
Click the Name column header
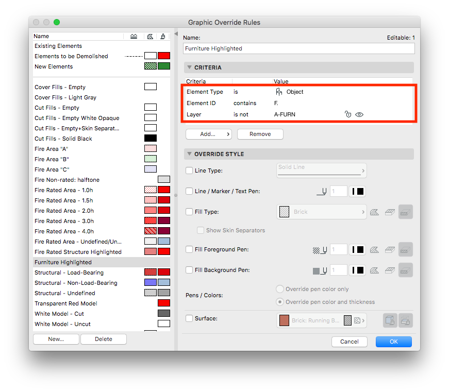(x=78, y=37)
